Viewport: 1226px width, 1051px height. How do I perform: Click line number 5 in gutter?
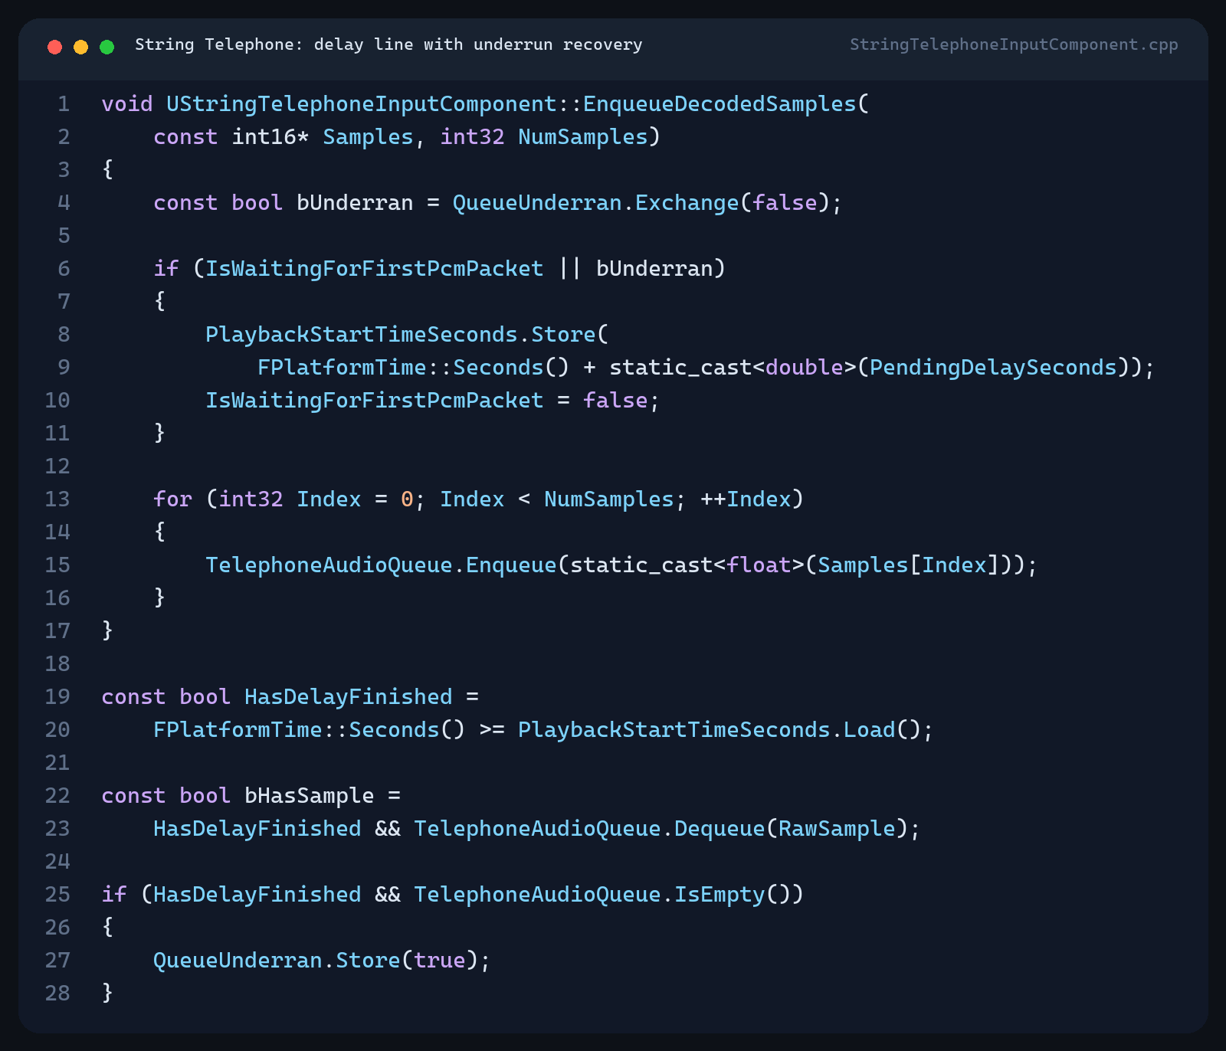[x=64, y=235]
